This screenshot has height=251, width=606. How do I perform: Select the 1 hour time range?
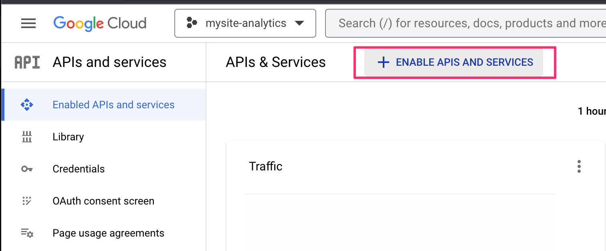click(592, 111)
